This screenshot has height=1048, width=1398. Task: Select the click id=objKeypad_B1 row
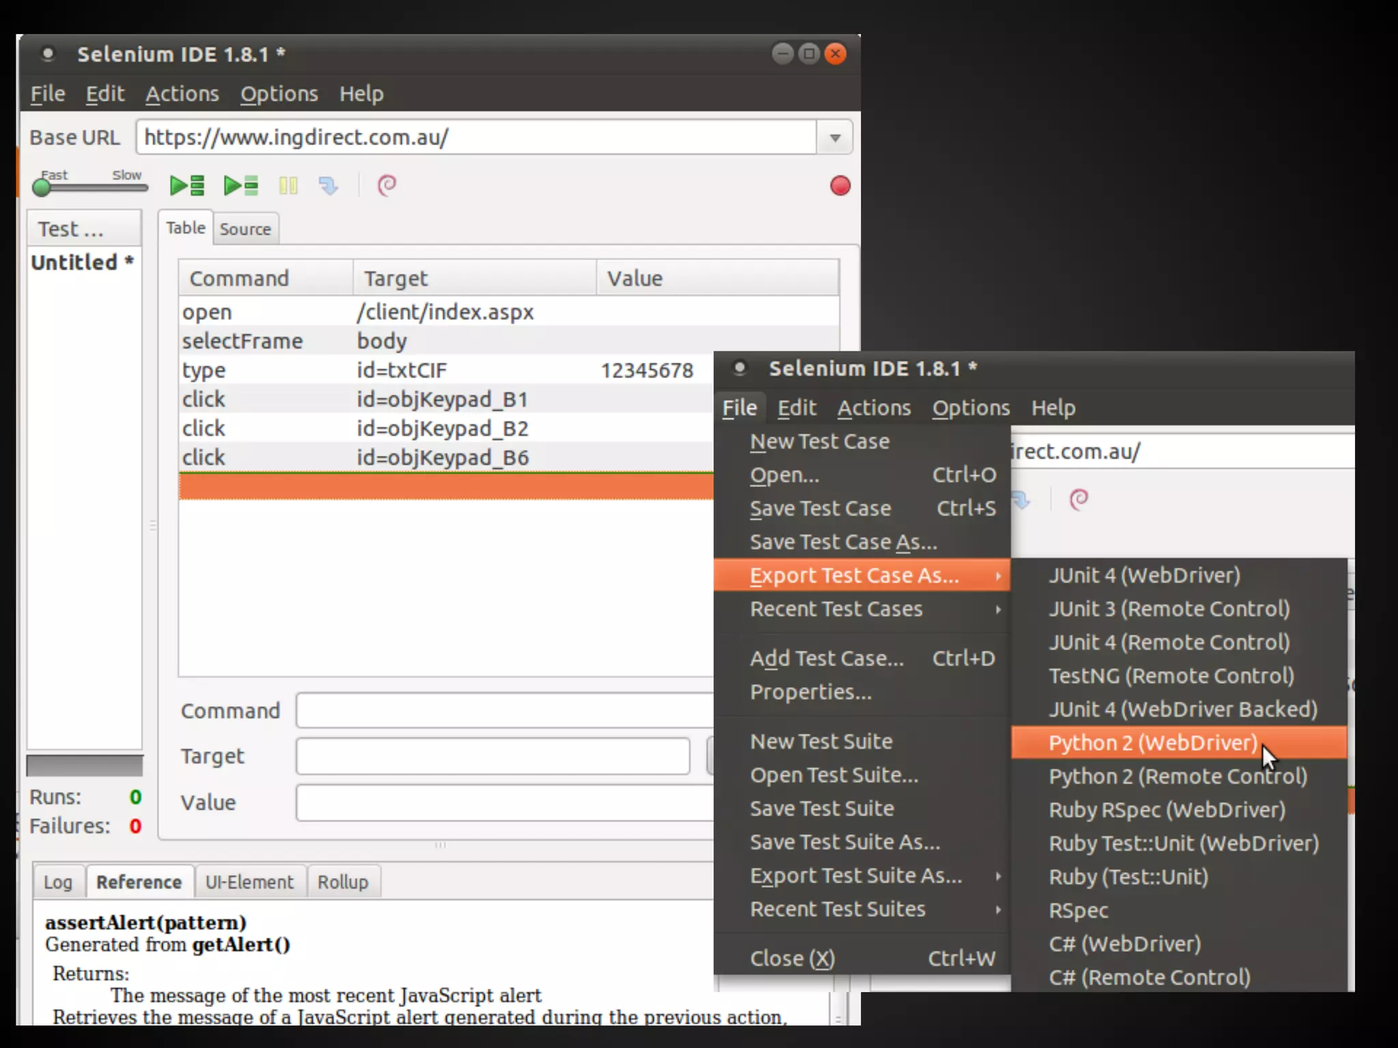[x=446, y=399]
